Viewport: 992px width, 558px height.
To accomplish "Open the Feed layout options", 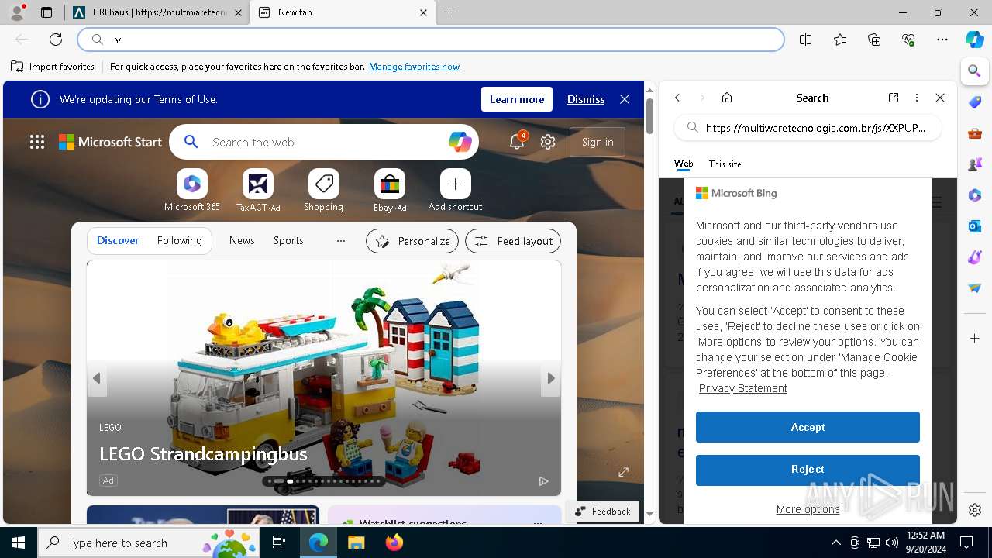I will tap(513, 241).
